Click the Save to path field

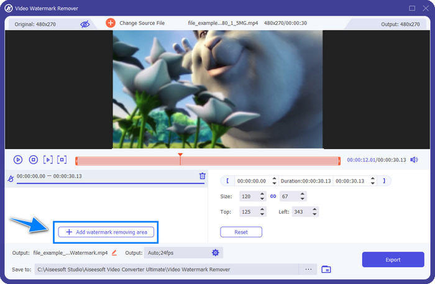167,269
